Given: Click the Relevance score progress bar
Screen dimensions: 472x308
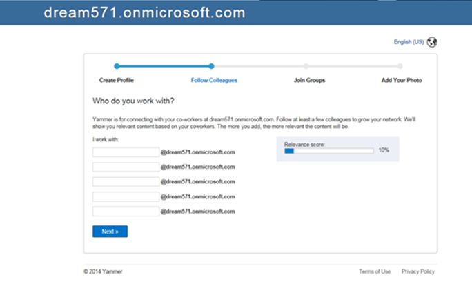Looking at the screenshot, I should coord(328,150).
